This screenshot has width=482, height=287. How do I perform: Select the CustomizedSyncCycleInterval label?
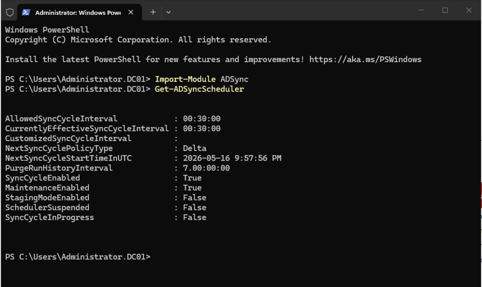coord(68,138)
